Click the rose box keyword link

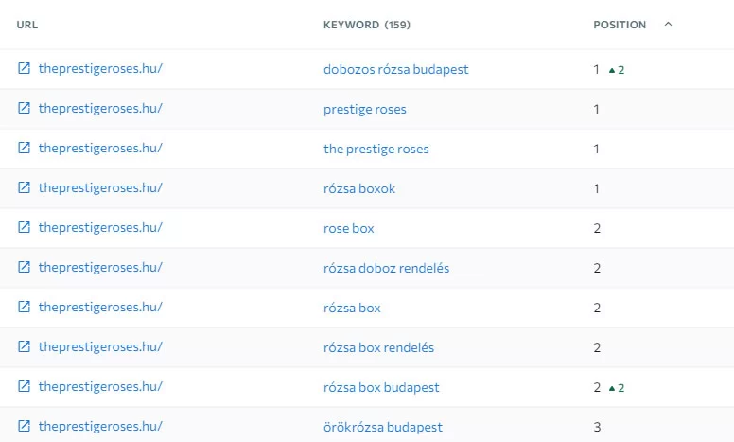(x=349, y=228)
